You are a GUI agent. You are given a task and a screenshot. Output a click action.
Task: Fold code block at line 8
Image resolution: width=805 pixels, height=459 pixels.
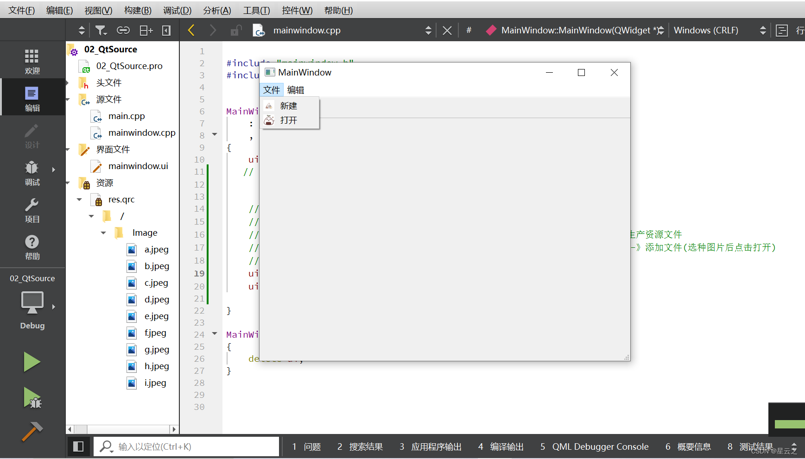(x=215, y=134)
